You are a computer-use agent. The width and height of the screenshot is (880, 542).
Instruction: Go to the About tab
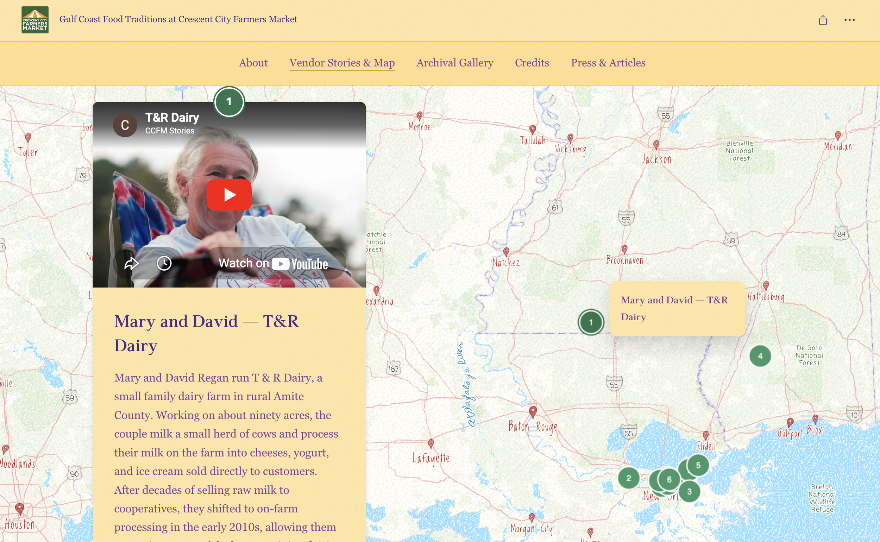coord(253,63)
